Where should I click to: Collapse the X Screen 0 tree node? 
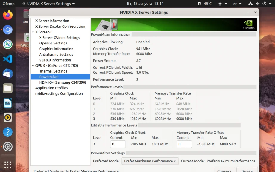[x=33, y=32]
